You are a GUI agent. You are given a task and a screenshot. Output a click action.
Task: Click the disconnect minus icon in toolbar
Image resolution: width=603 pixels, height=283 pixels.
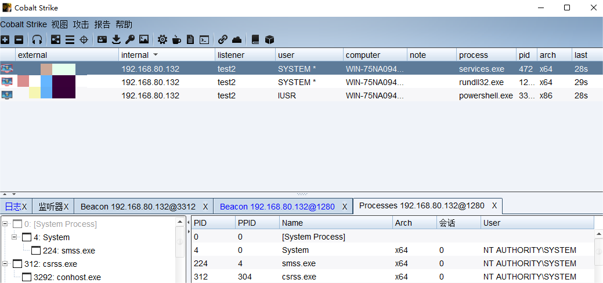[19, 39]
